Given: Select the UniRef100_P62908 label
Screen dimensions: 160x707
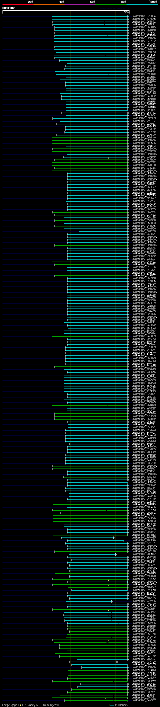Looking at the screenshot, I should 143,278.
